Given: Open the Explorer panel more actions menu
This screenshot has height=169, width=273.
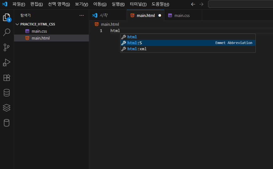Looking at the screenshot, I should pos(82,15).
